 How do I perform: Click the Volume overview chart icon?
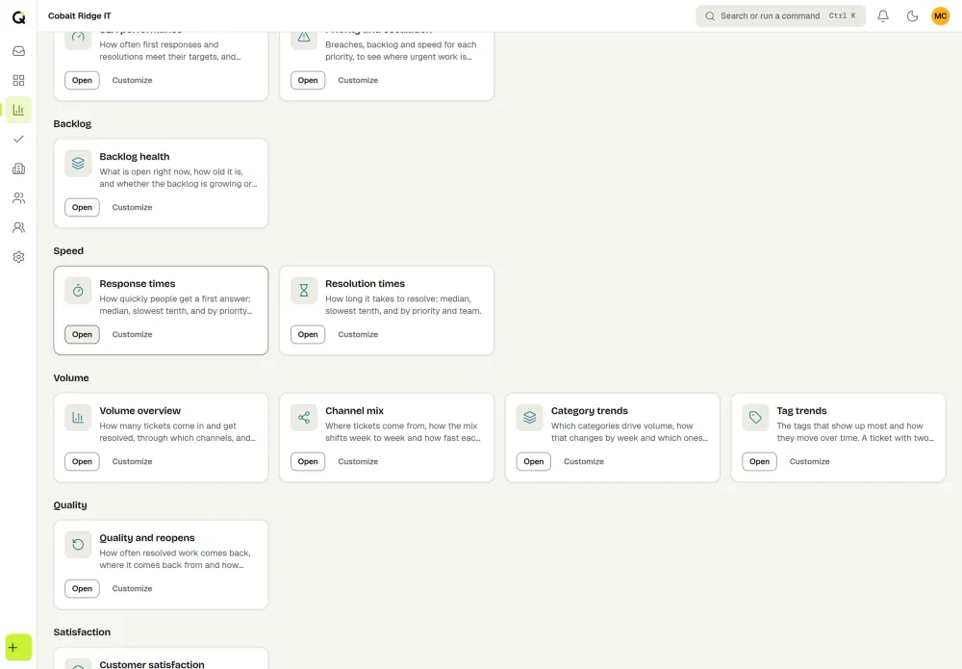[78, 418]
